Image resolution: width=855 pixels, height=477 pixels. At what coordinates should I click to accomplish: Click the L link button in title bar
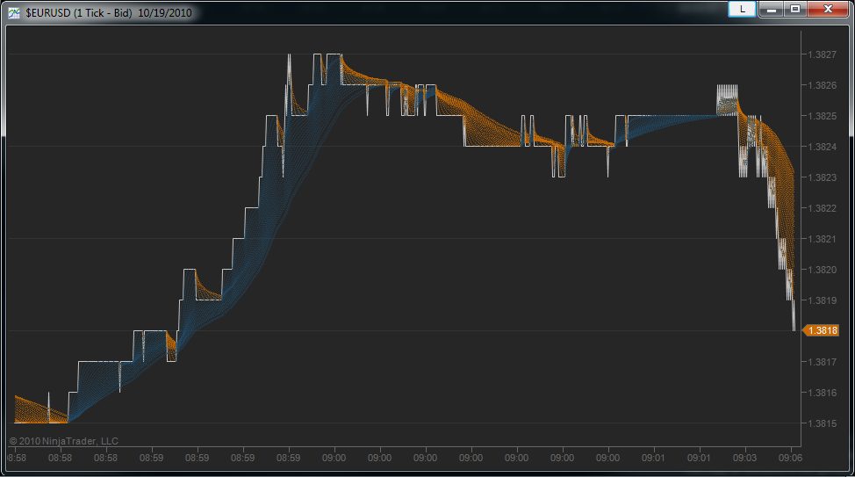(x=742, y=9)
